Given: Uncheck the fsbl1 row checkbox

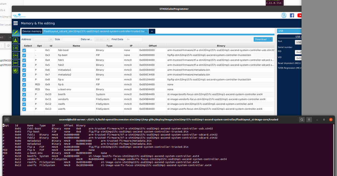Looking at the screenshot, I should (x=24, y=60).
